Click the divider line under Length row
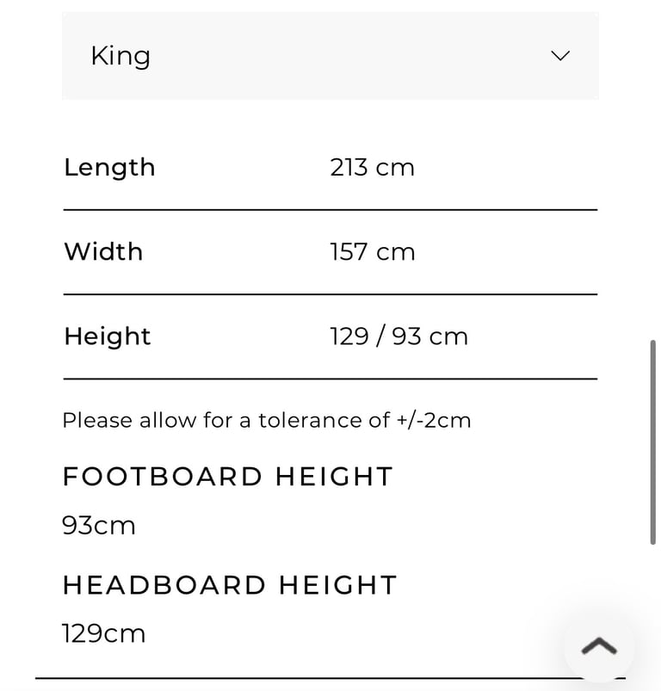The width and height of the screenshot is (661, 691). (330, 210)
